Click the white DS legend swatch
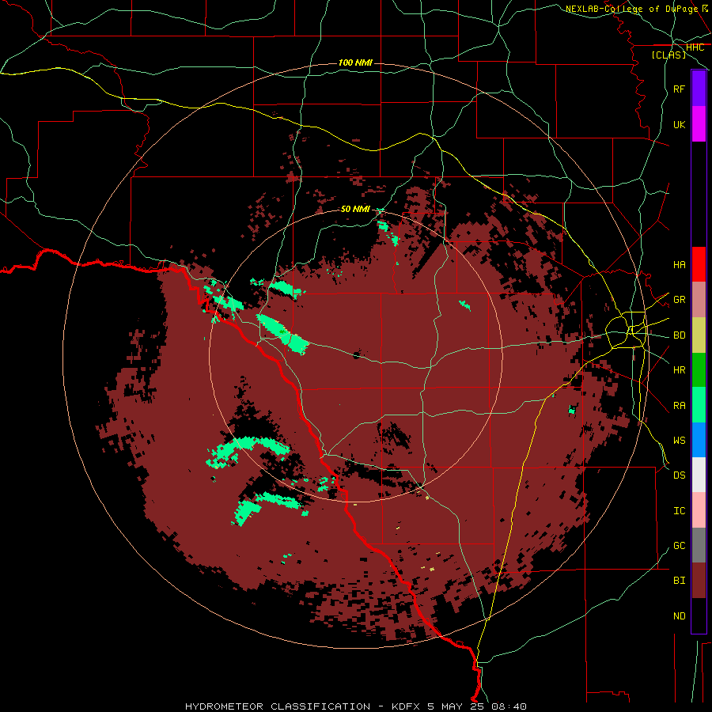The image size is (712, 712). [699, 475]
